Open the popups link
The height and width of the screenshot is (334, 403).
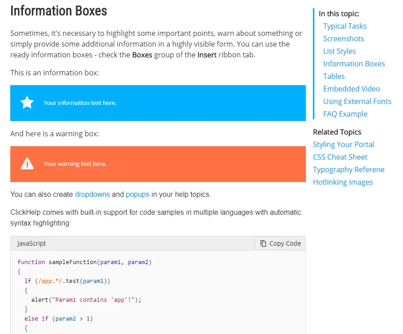tap(137, 195)
